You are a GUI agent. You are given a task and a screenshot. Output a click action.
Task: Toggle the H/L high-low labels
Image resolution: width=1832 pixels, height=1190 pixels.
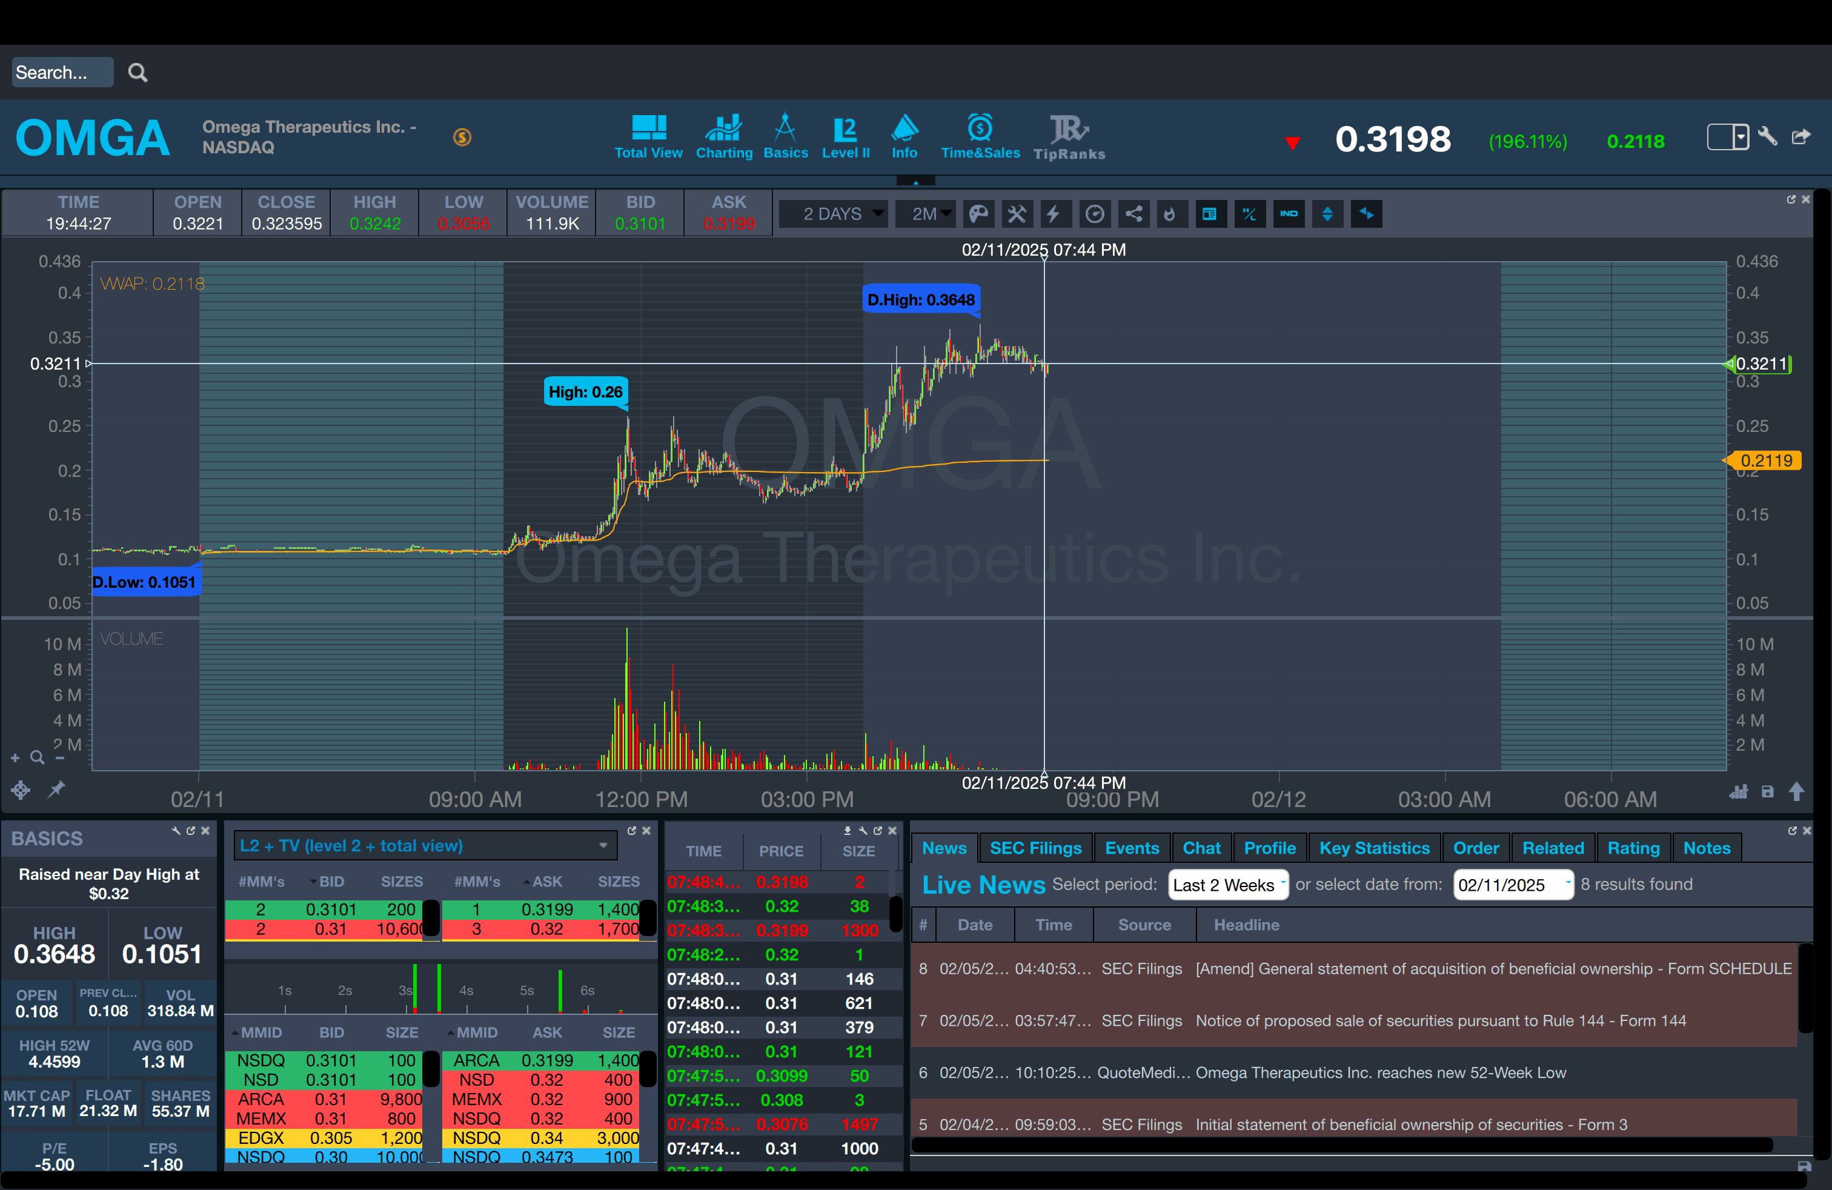pos(1249,214)
